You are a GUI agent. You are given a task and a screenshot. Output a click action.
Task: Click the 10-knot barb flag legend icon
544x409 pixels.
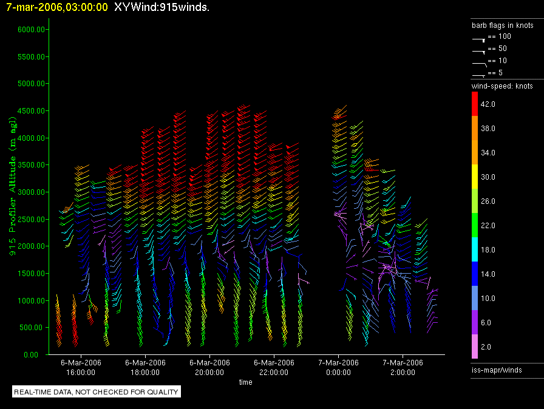tap(478, 63)
